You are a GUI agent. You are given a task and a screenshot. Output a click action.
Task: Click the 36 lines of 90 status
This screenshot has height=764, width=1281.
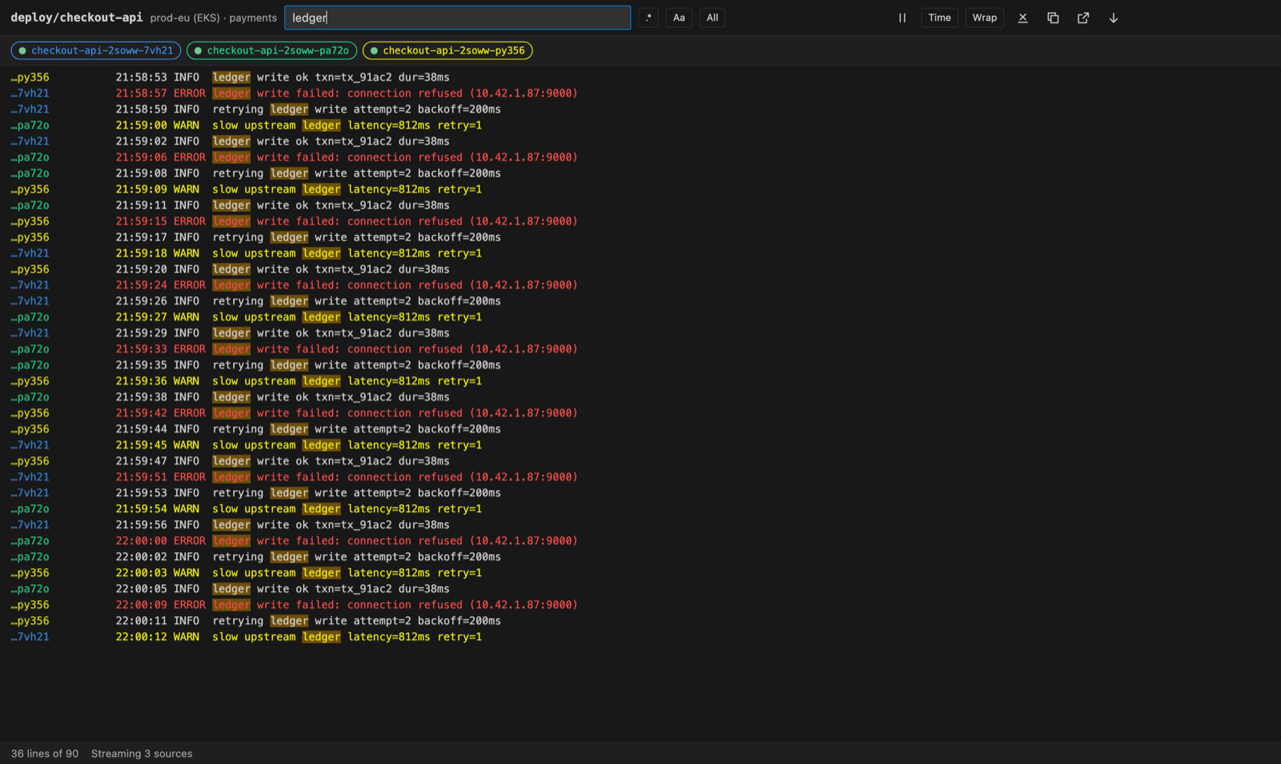[x=45, y=754]
